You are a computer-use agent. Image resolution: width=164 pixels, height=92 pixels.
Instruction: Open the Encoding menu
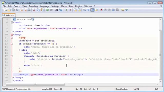pyautogui.click(x=33, y=6)
